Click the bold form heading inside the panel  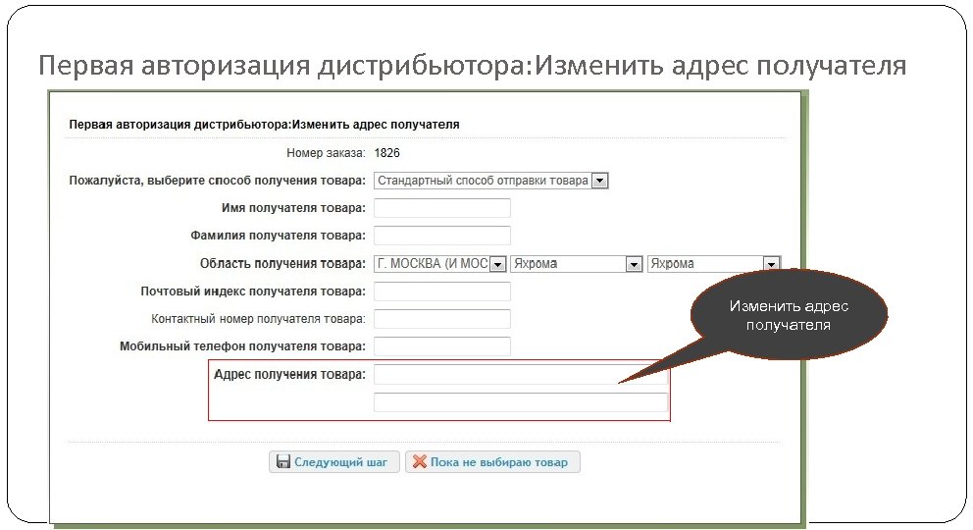[x=265, y=124]
